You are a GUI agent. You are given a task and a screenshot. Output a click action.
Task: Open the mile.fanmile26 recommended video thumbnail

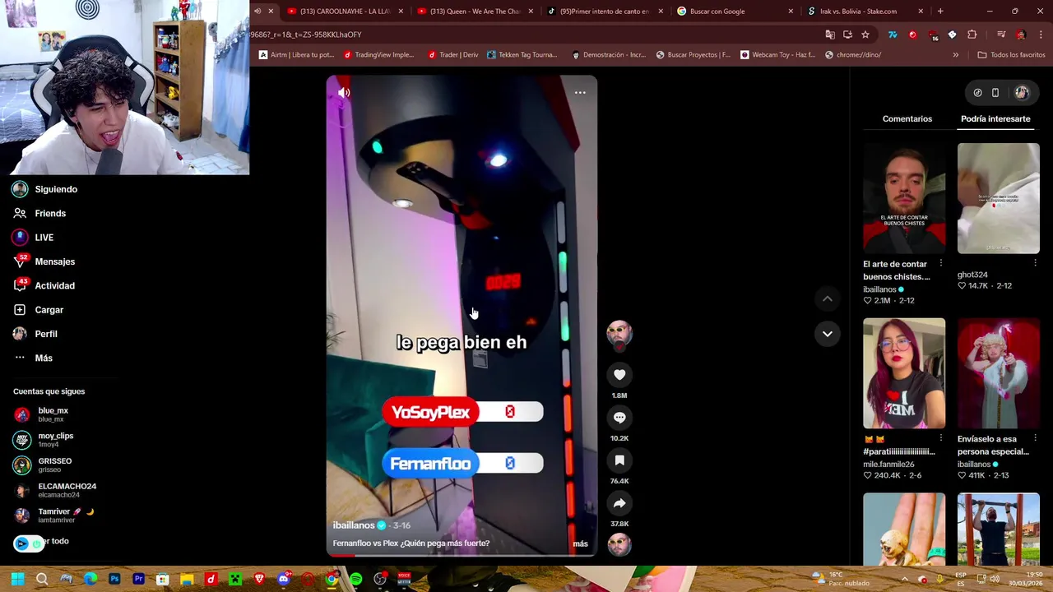[904, 373]
